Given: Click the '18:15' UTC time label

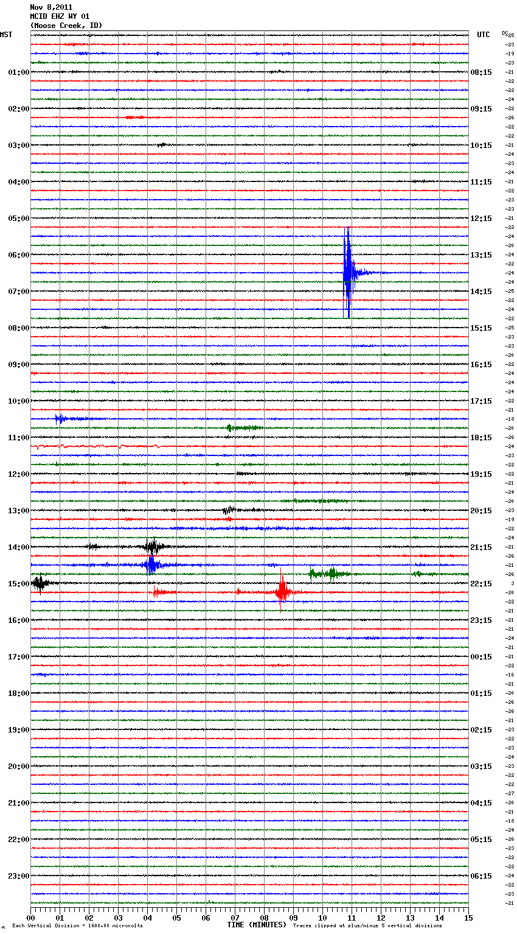Looking at the screenshot, I should click(481, 438).
